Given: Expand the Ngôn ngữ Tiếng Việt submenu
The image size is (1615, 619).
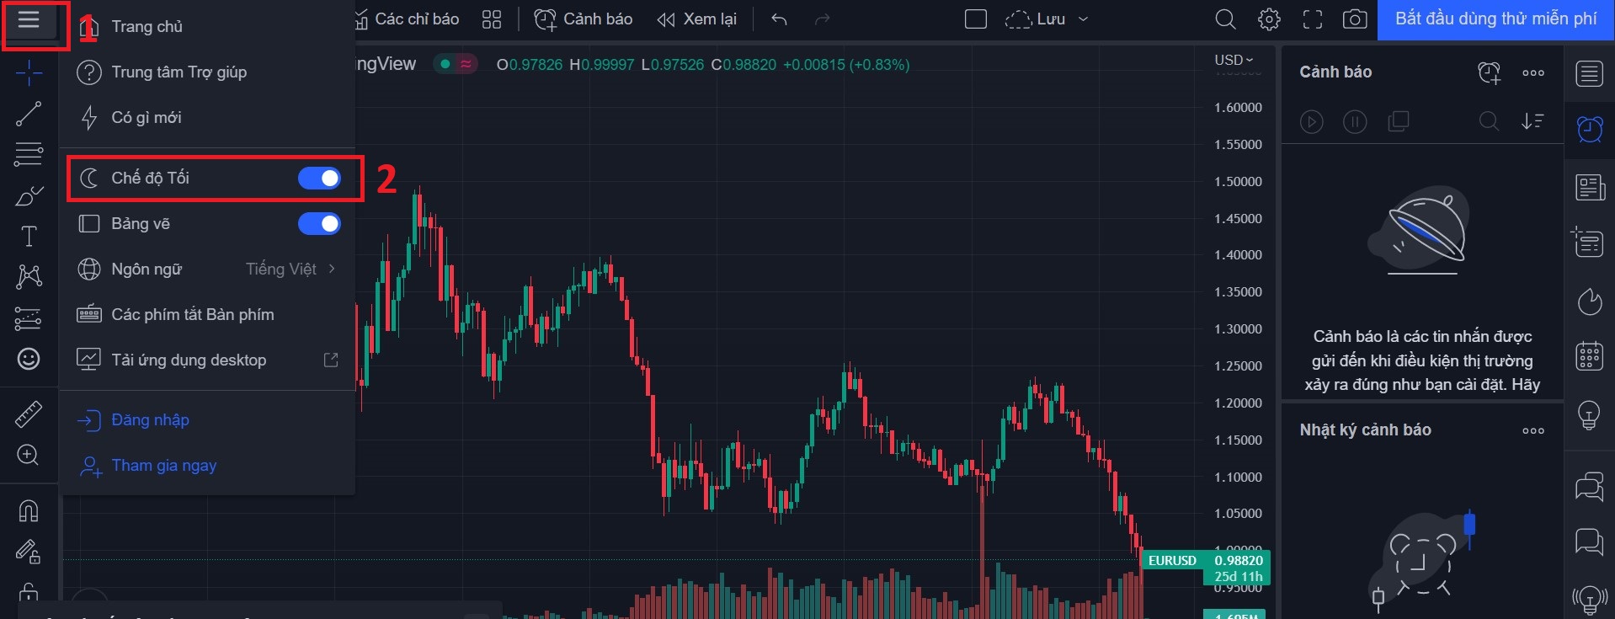Looking at the screenshot, I should pos(207,269).
